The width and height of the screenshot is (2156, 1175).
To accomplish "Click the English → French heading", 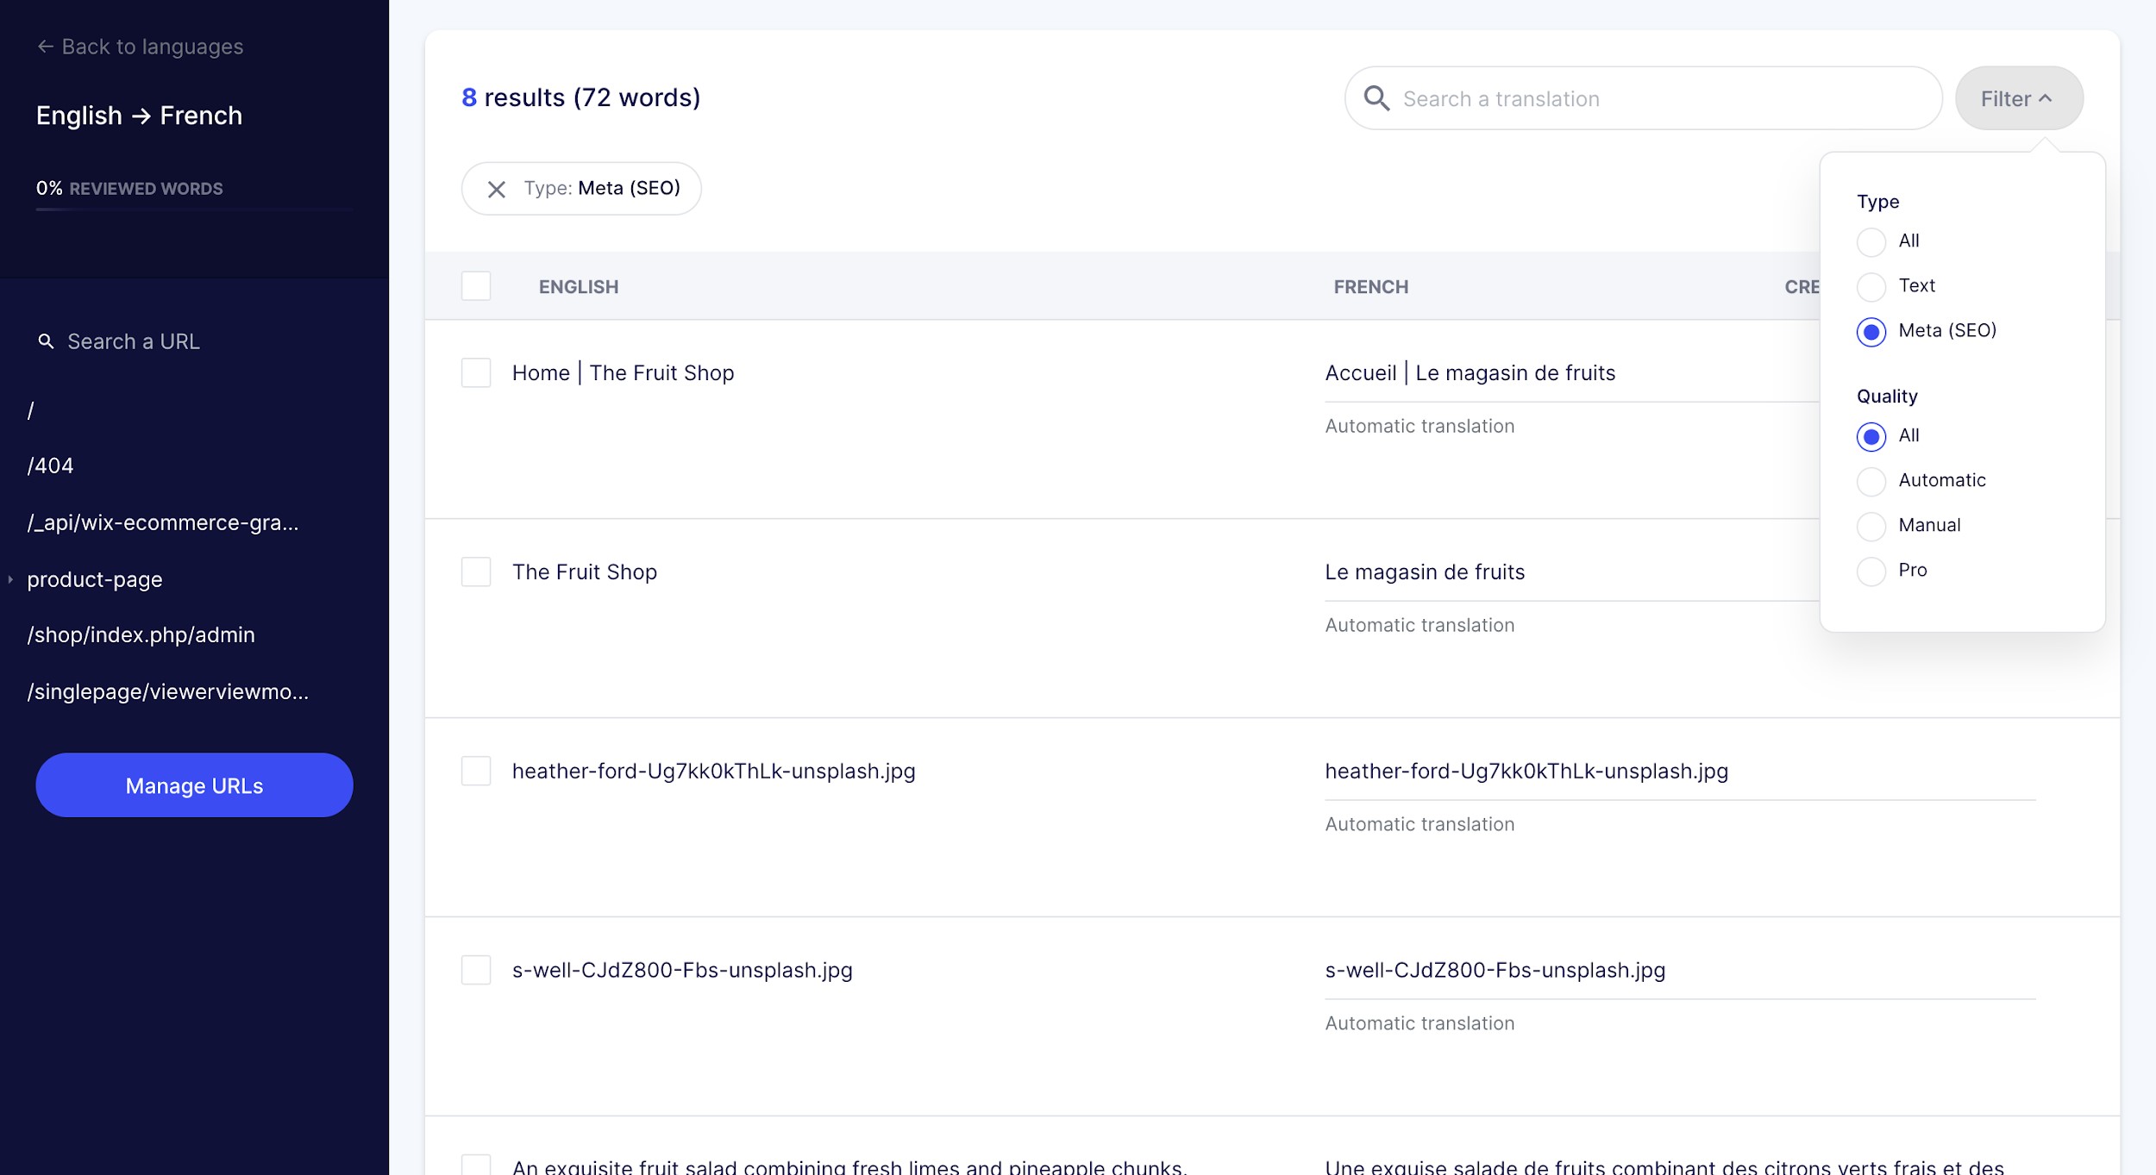I will (x=139, y=116).
